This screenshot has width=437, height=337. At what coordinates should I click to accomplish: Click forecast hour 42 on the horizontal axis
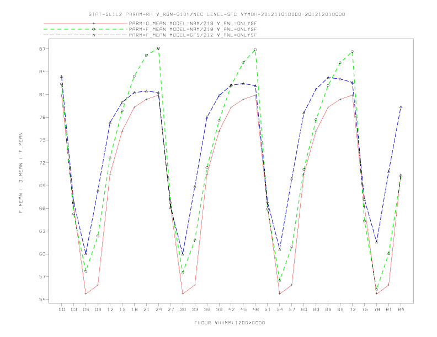pyautogui.click(x=231, y=309)
